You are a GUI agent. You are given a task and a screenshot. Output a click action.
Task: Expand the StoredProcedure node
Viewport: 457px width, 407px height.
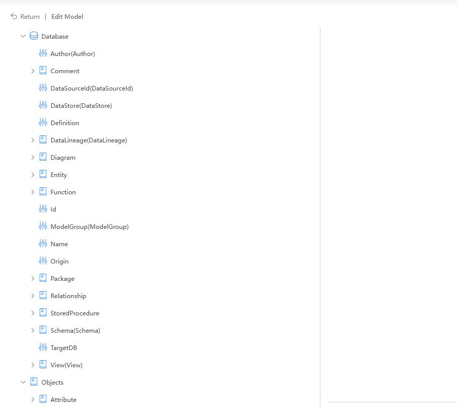[x=32, y=313]
